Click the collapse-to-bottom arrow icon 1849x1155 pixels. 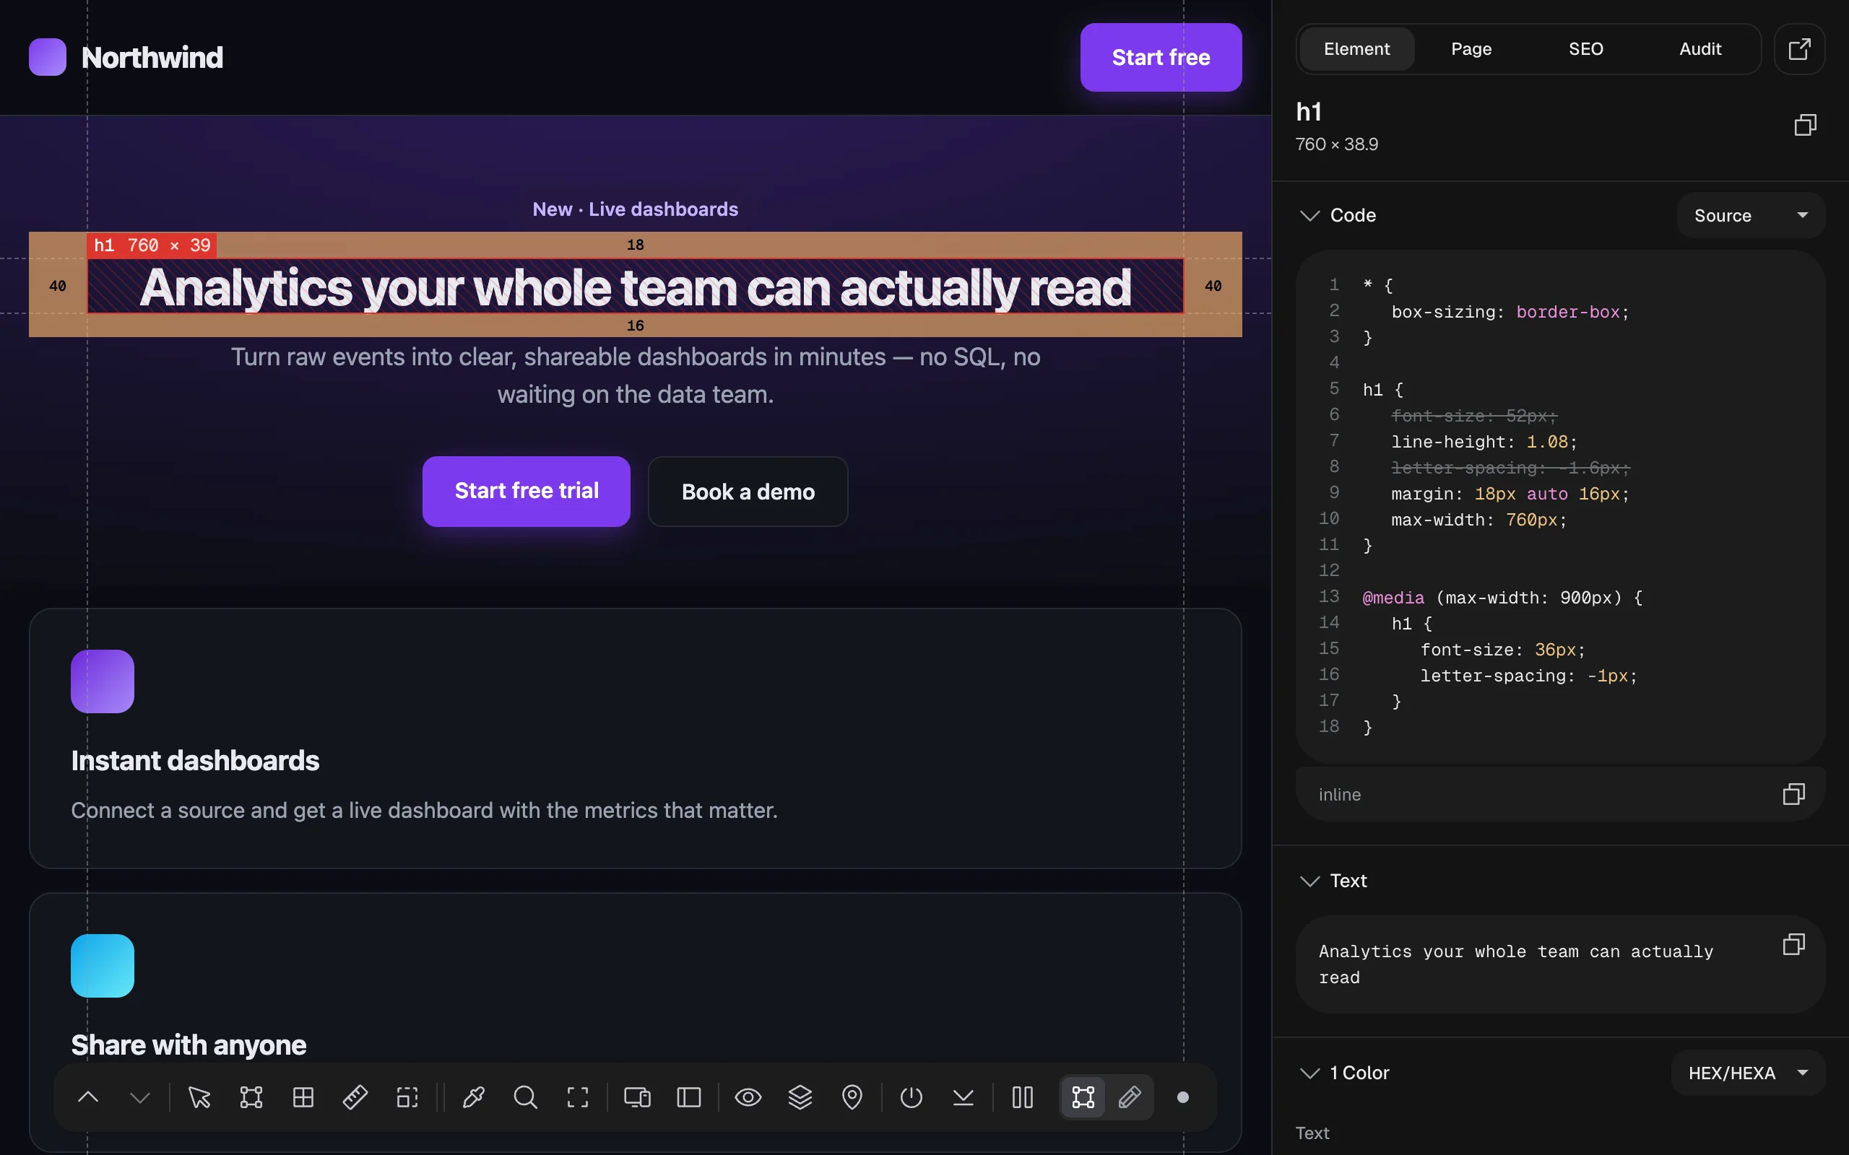pos(964,1098)
